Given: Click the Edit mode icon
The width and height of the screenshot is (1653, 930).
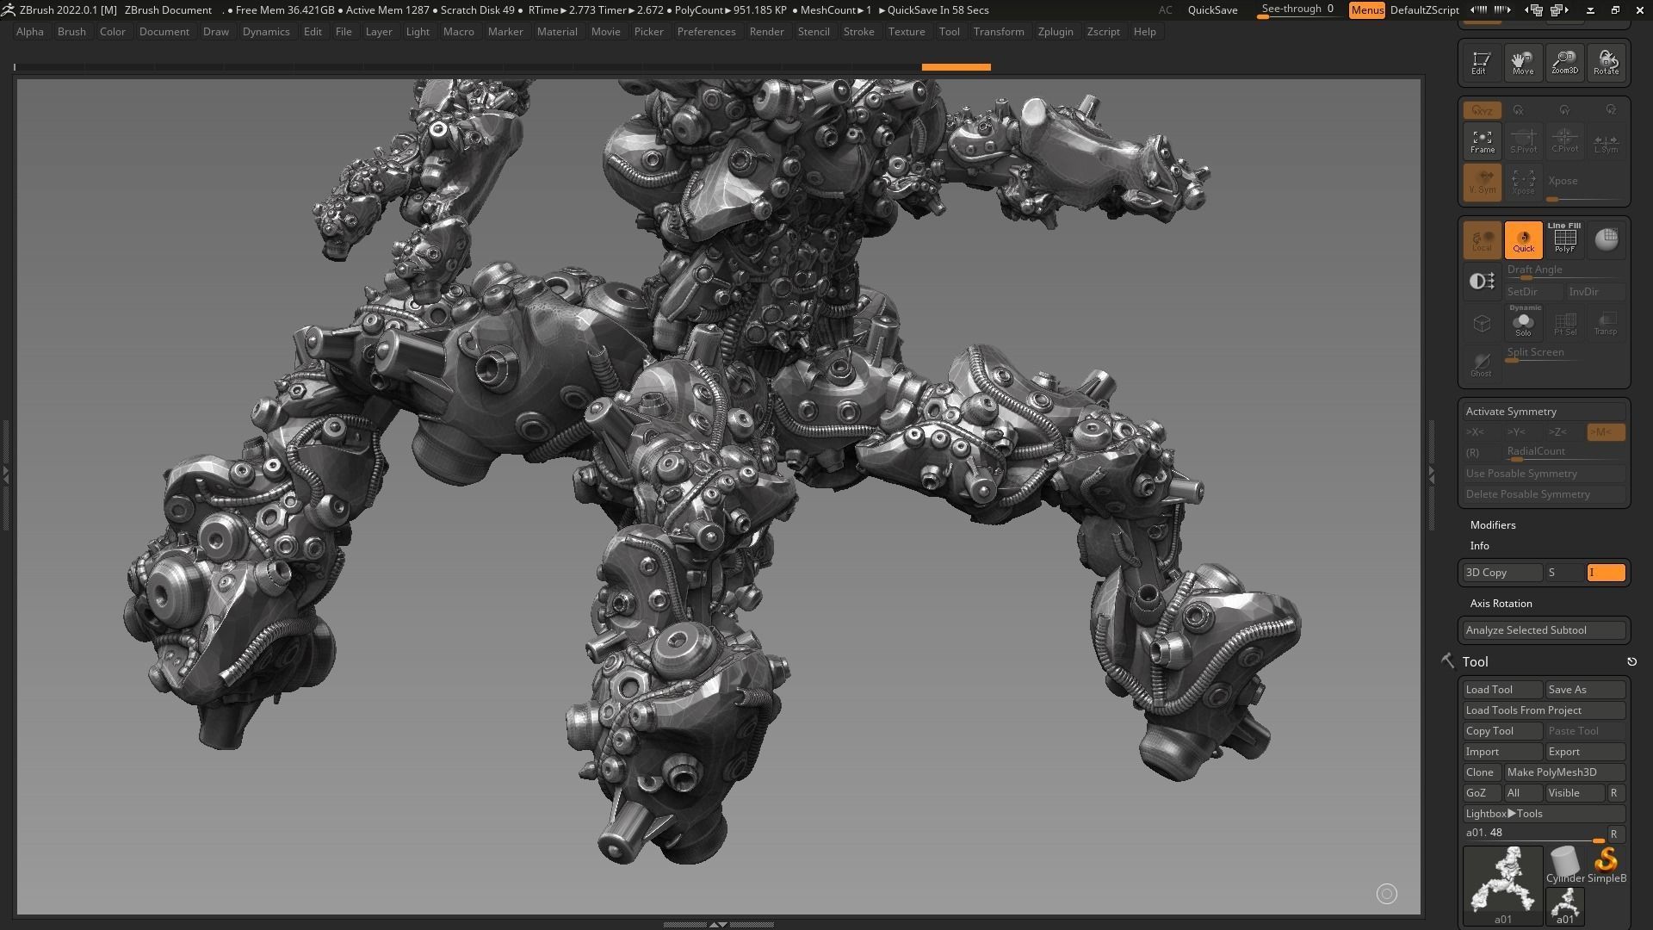Looking at the screenshot, I should point(1481,62).
